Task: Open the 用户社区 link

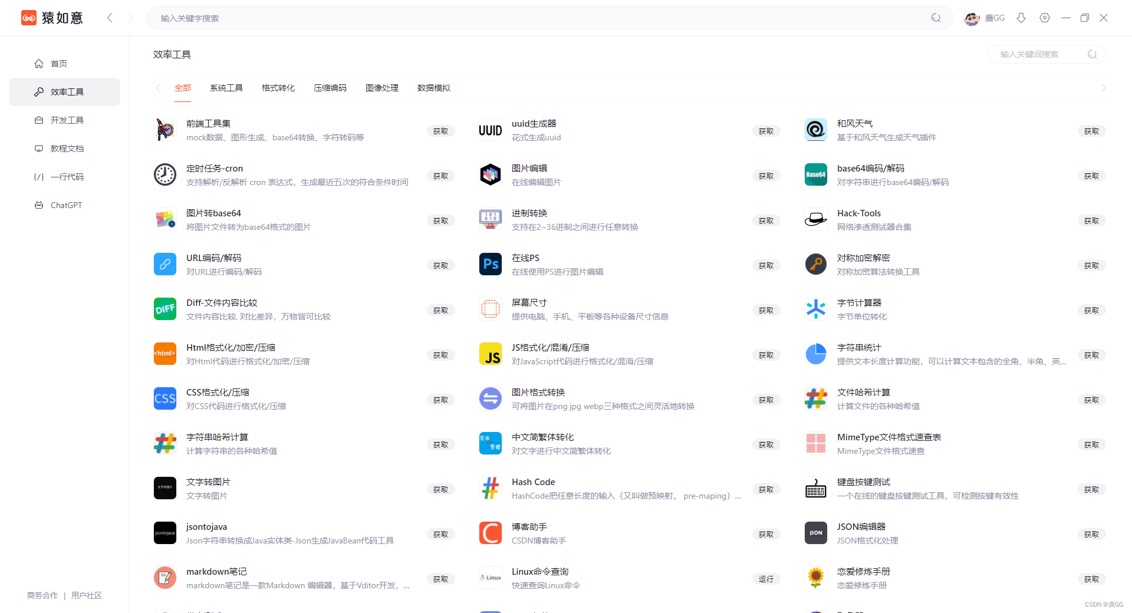Action: click(x=87, y=595)
